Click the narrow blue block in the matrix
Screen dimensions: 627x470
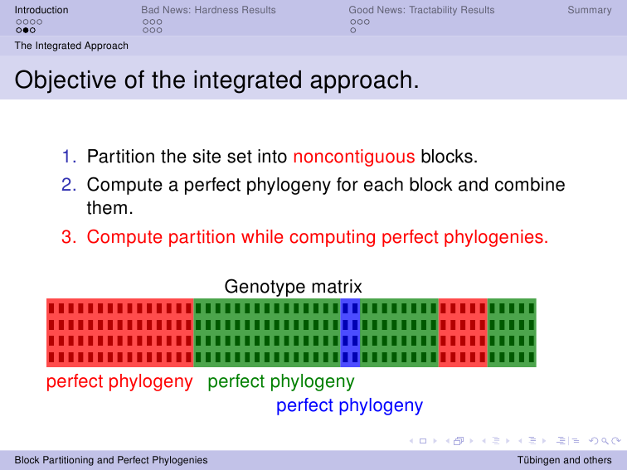click(350, 332)
